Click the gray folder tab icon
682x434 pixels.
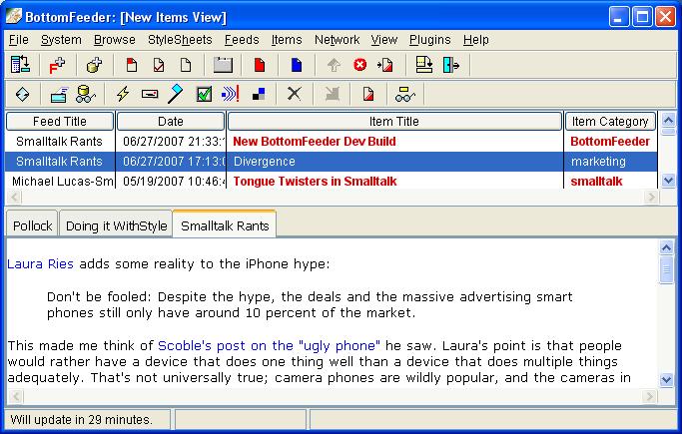(223, 65)
